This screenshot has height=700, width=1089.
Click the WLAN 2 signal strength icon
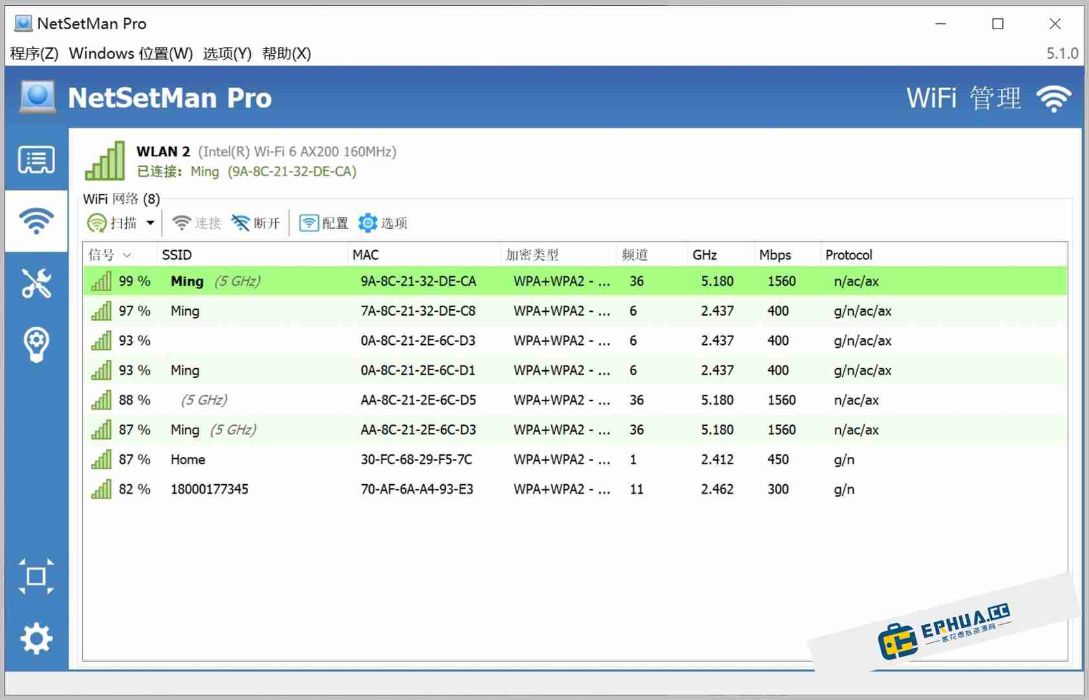[105, 161]
